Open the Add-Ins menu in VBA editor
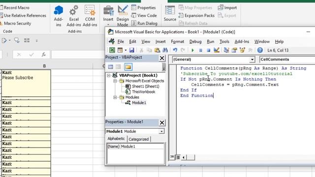Screen dimensions: 315x177 click(x=242, y=41)
